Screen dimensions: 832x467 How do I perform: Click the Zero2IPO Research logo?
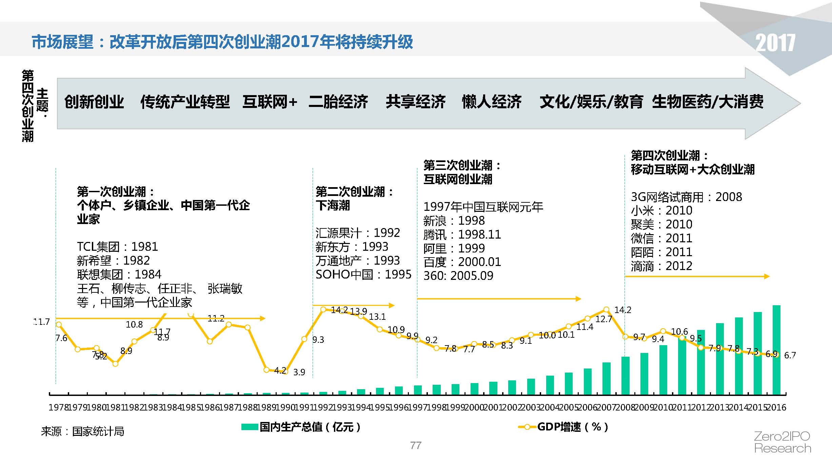coord(782,442)
